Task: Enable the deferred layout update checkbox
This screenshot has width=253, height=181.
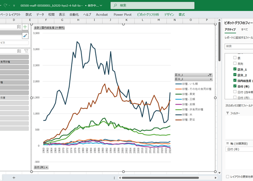Action: 227,177
